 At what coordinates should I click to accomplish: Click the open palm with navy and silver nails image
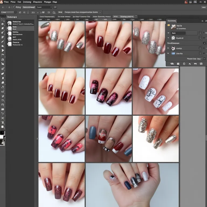[x=132, y=185]
